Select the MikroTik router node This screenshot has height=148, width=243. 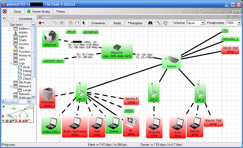117,51
